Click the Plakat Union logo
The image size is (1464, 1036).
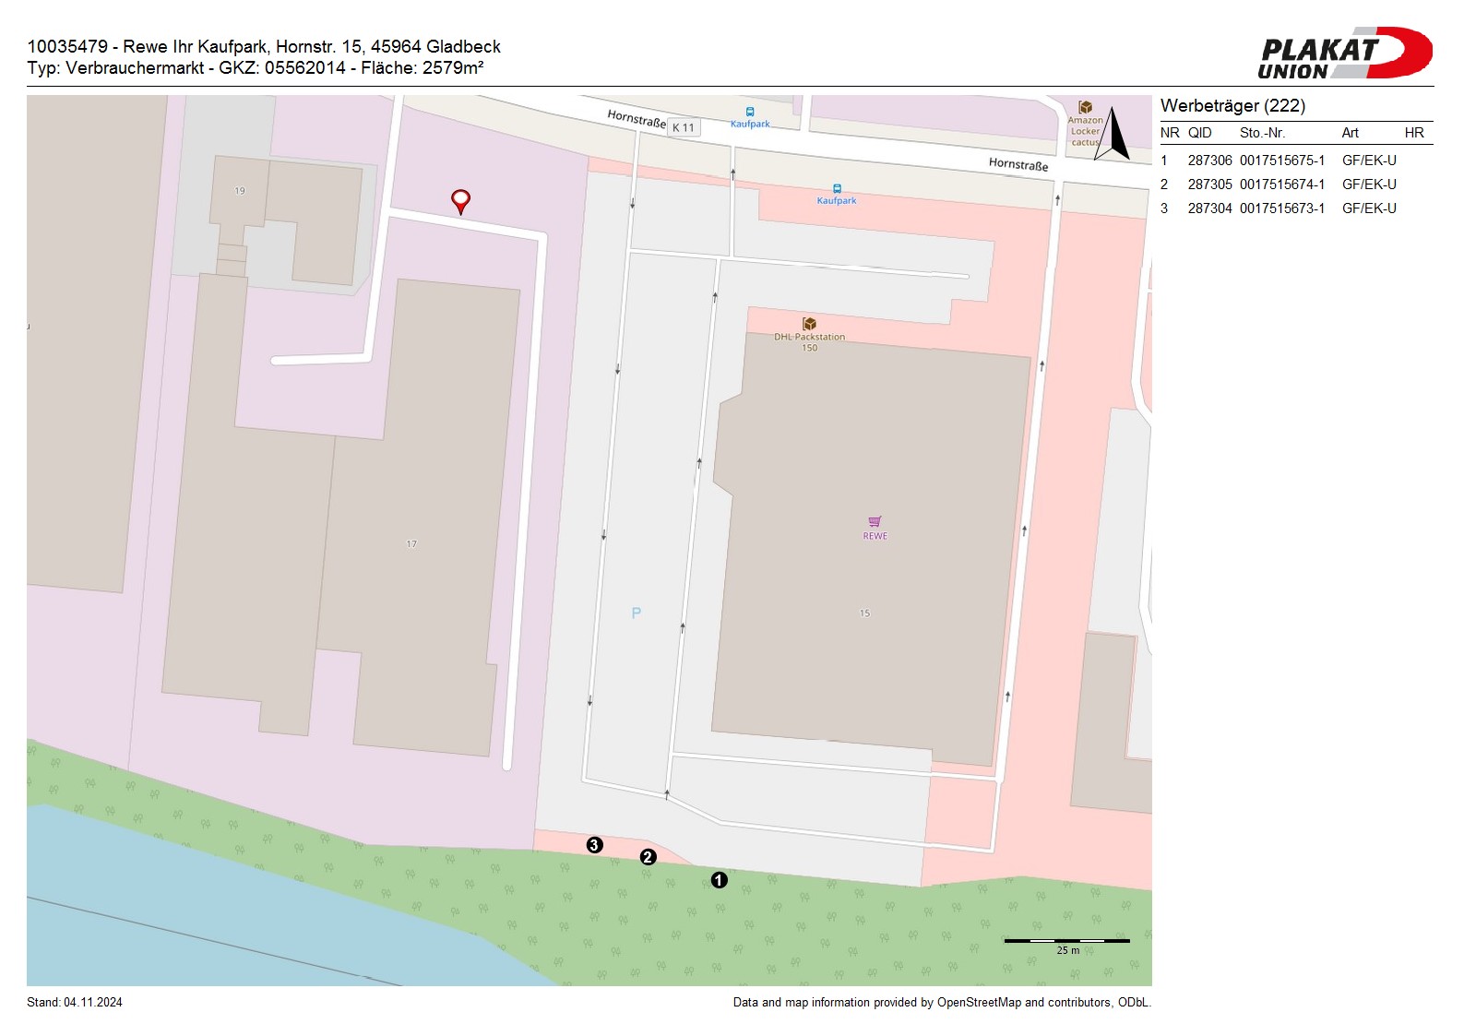(x=1344, y=54)
